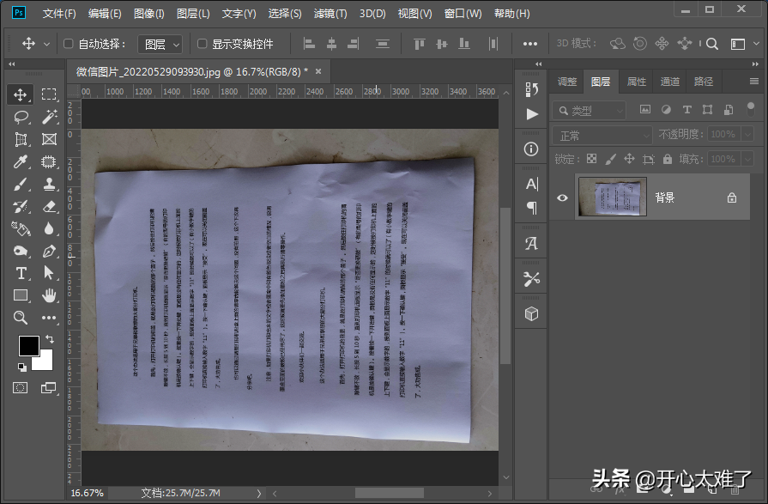Close the 微信图片 document tab

tap(318, 72)
